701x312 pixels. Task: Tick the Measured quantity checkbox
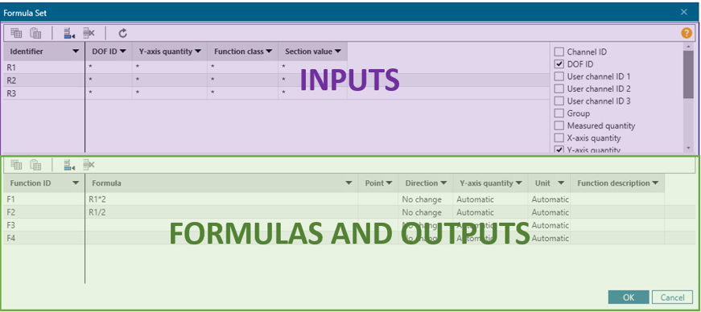pyautogui.click(x=559, y=125)
